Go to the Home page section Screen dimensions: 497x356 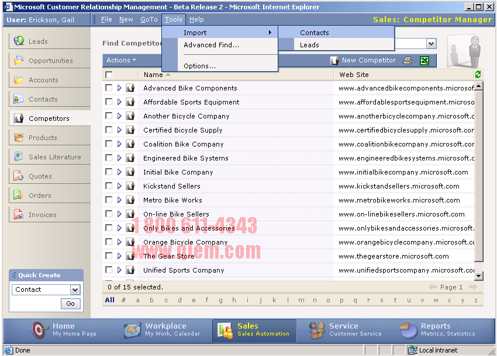pyautogui.click(x=64, y=330)
